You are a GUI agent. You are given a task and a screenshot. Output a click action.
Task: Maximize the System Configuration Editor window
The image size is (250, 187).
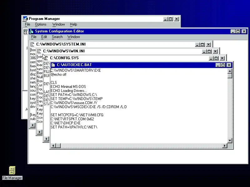pos(238,31)
